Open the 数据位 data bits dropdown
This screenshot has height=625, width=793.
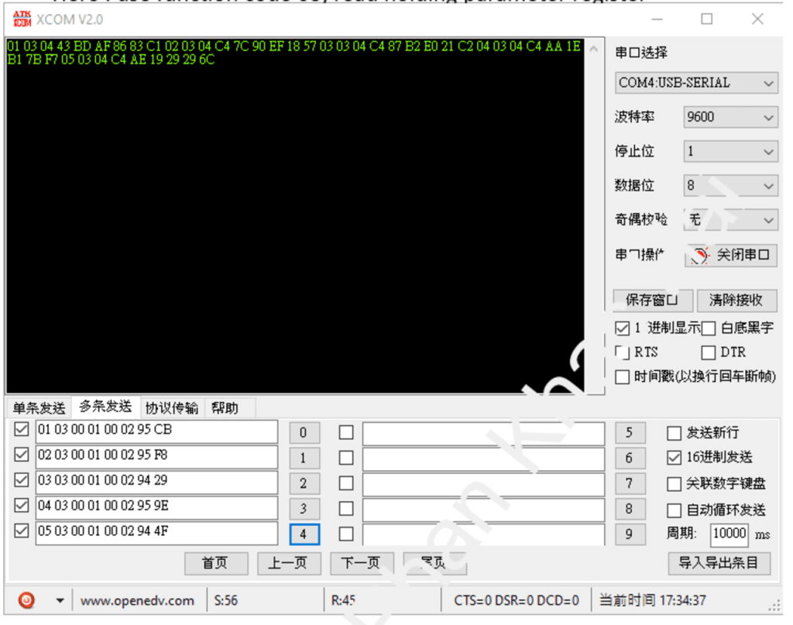click(730, 186)
